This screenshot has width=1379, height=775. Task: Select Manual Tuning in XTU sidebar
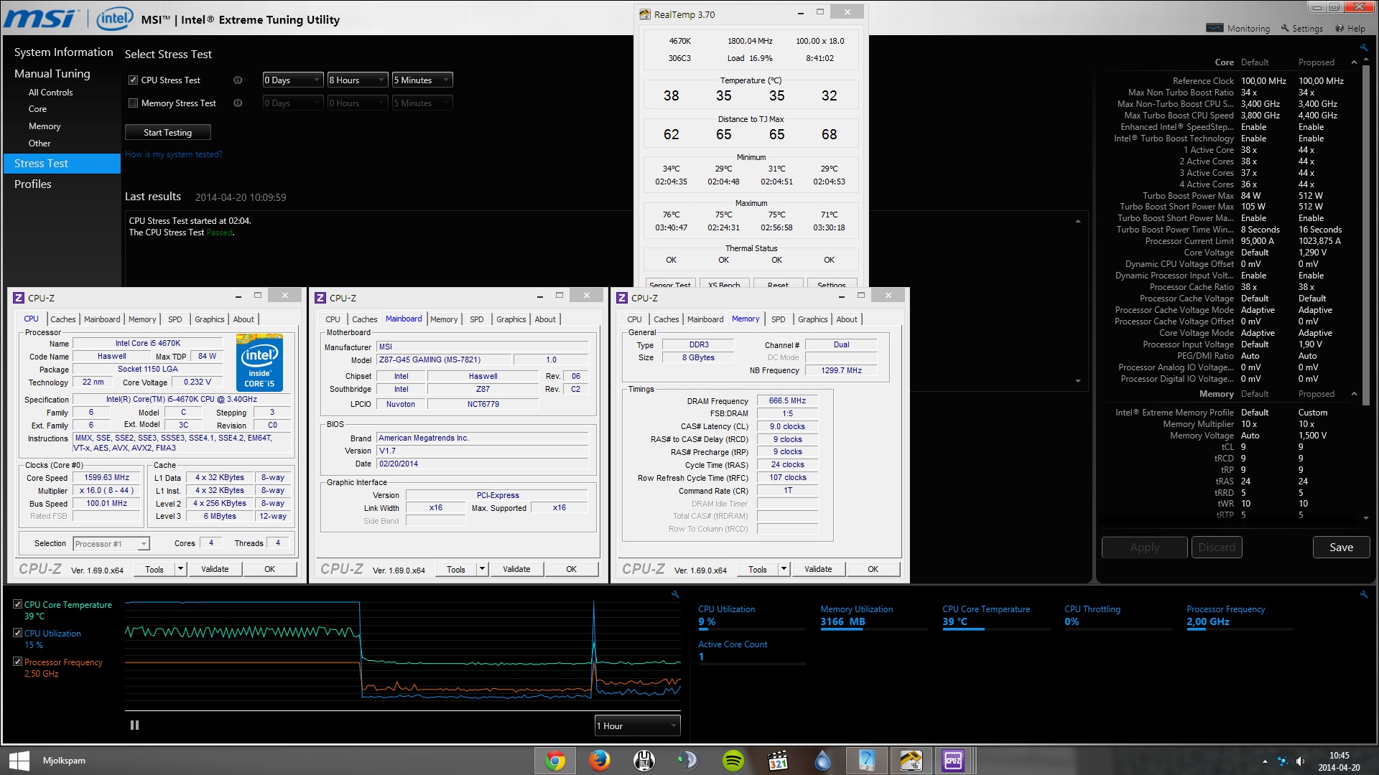[x=52, y=74]
